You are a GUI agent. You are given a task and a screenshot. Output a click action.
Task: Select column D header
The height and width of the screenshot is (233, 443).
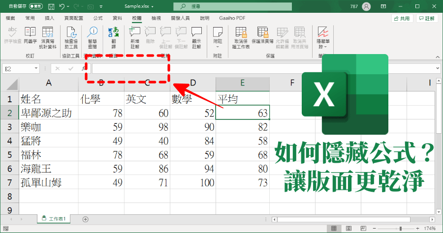[x=193, y=83]
